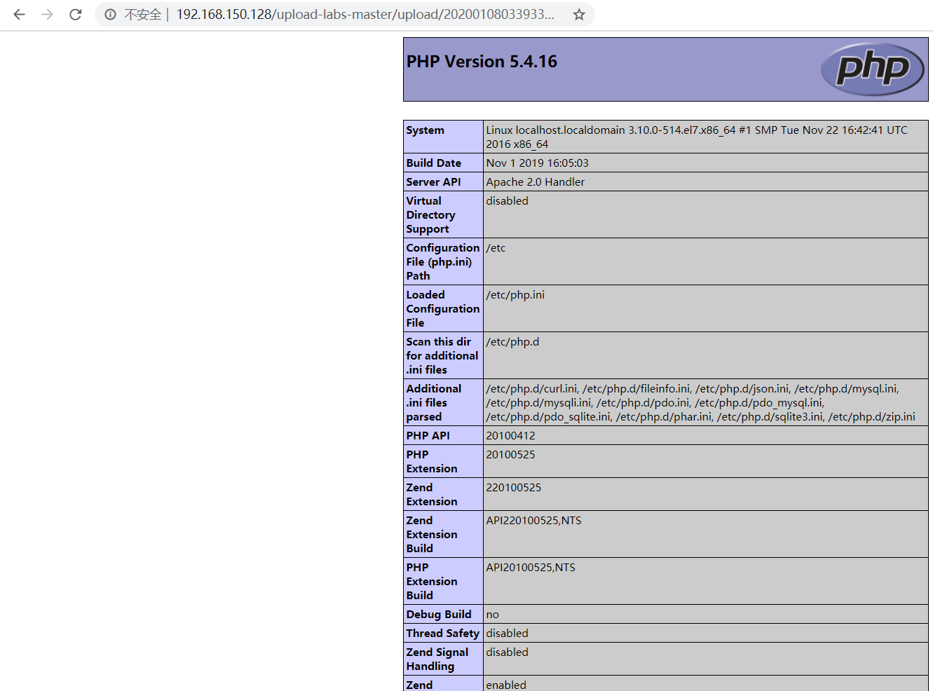The height and width of the screenshot is (691, 933).
Task: Go back to the previous page
Action: [19, 14]
